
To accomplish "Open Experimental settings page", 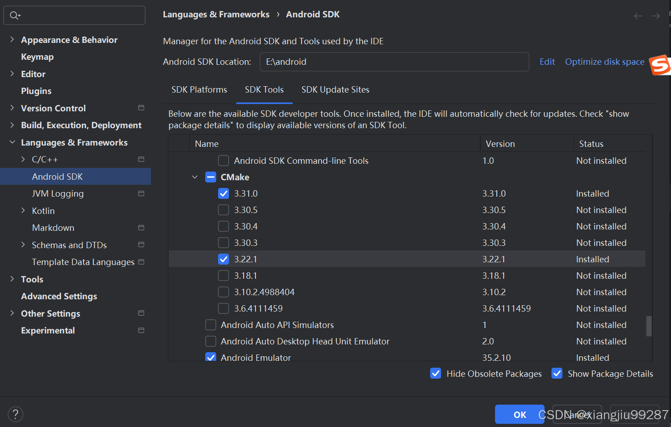I will (48, 330).
